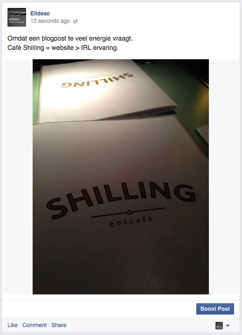Expand the 'liking as' dropdown arrow
Image resolution: width=242 pixels, height=335 pixels.
228,326
